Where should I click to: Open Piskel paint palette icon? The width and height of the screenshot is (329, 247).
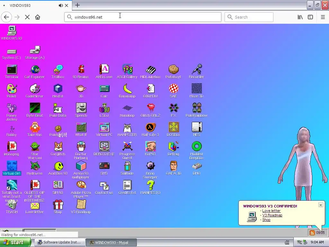12,91
